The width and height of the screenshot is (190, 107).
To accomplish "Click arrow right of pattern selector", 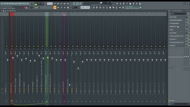I will (91, 7).
